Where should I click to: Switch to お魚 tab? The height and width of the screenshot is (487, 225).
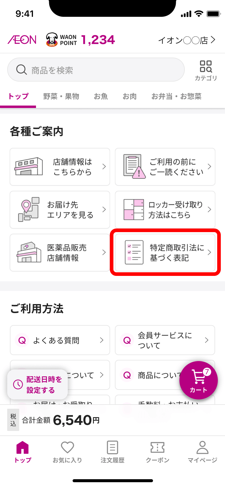pos(101,96)
